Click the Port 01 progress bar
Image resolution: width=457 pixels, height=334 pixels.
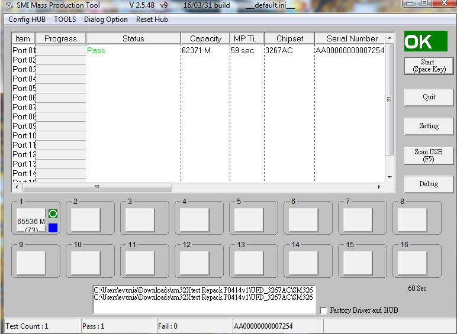coord(60,50)
